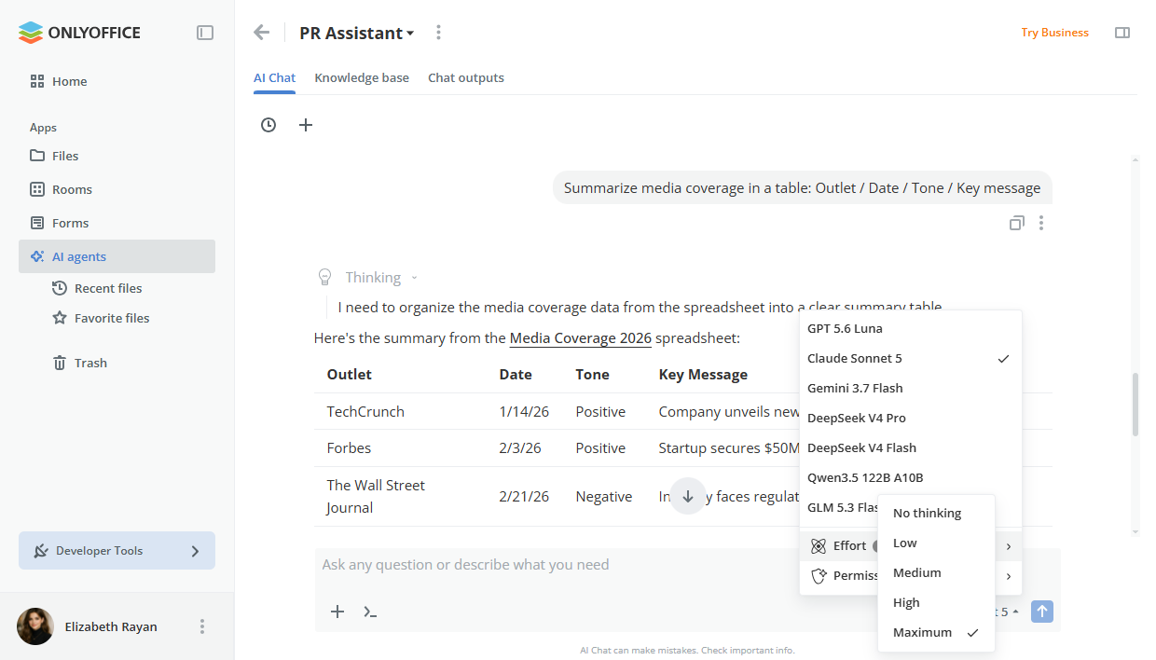Jump to latest message arrow button
This screenshot has height=660, width=1156.
(688, 496)
